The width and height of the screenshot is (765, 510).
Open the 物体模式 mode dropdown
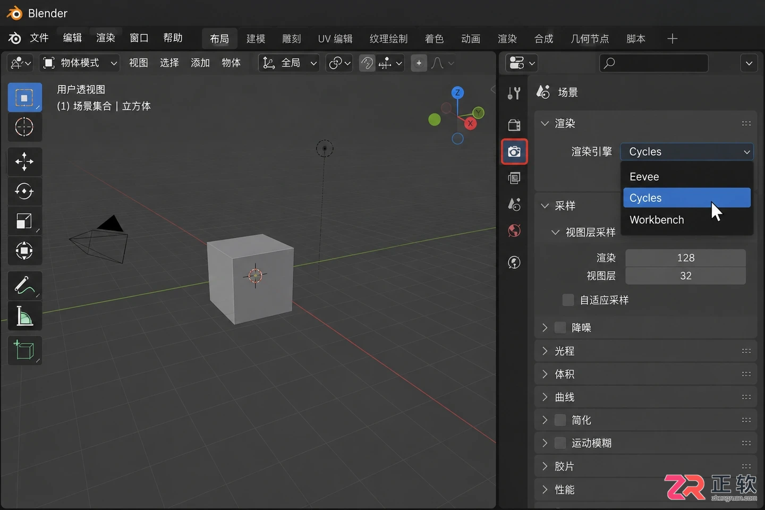point(79,63)
